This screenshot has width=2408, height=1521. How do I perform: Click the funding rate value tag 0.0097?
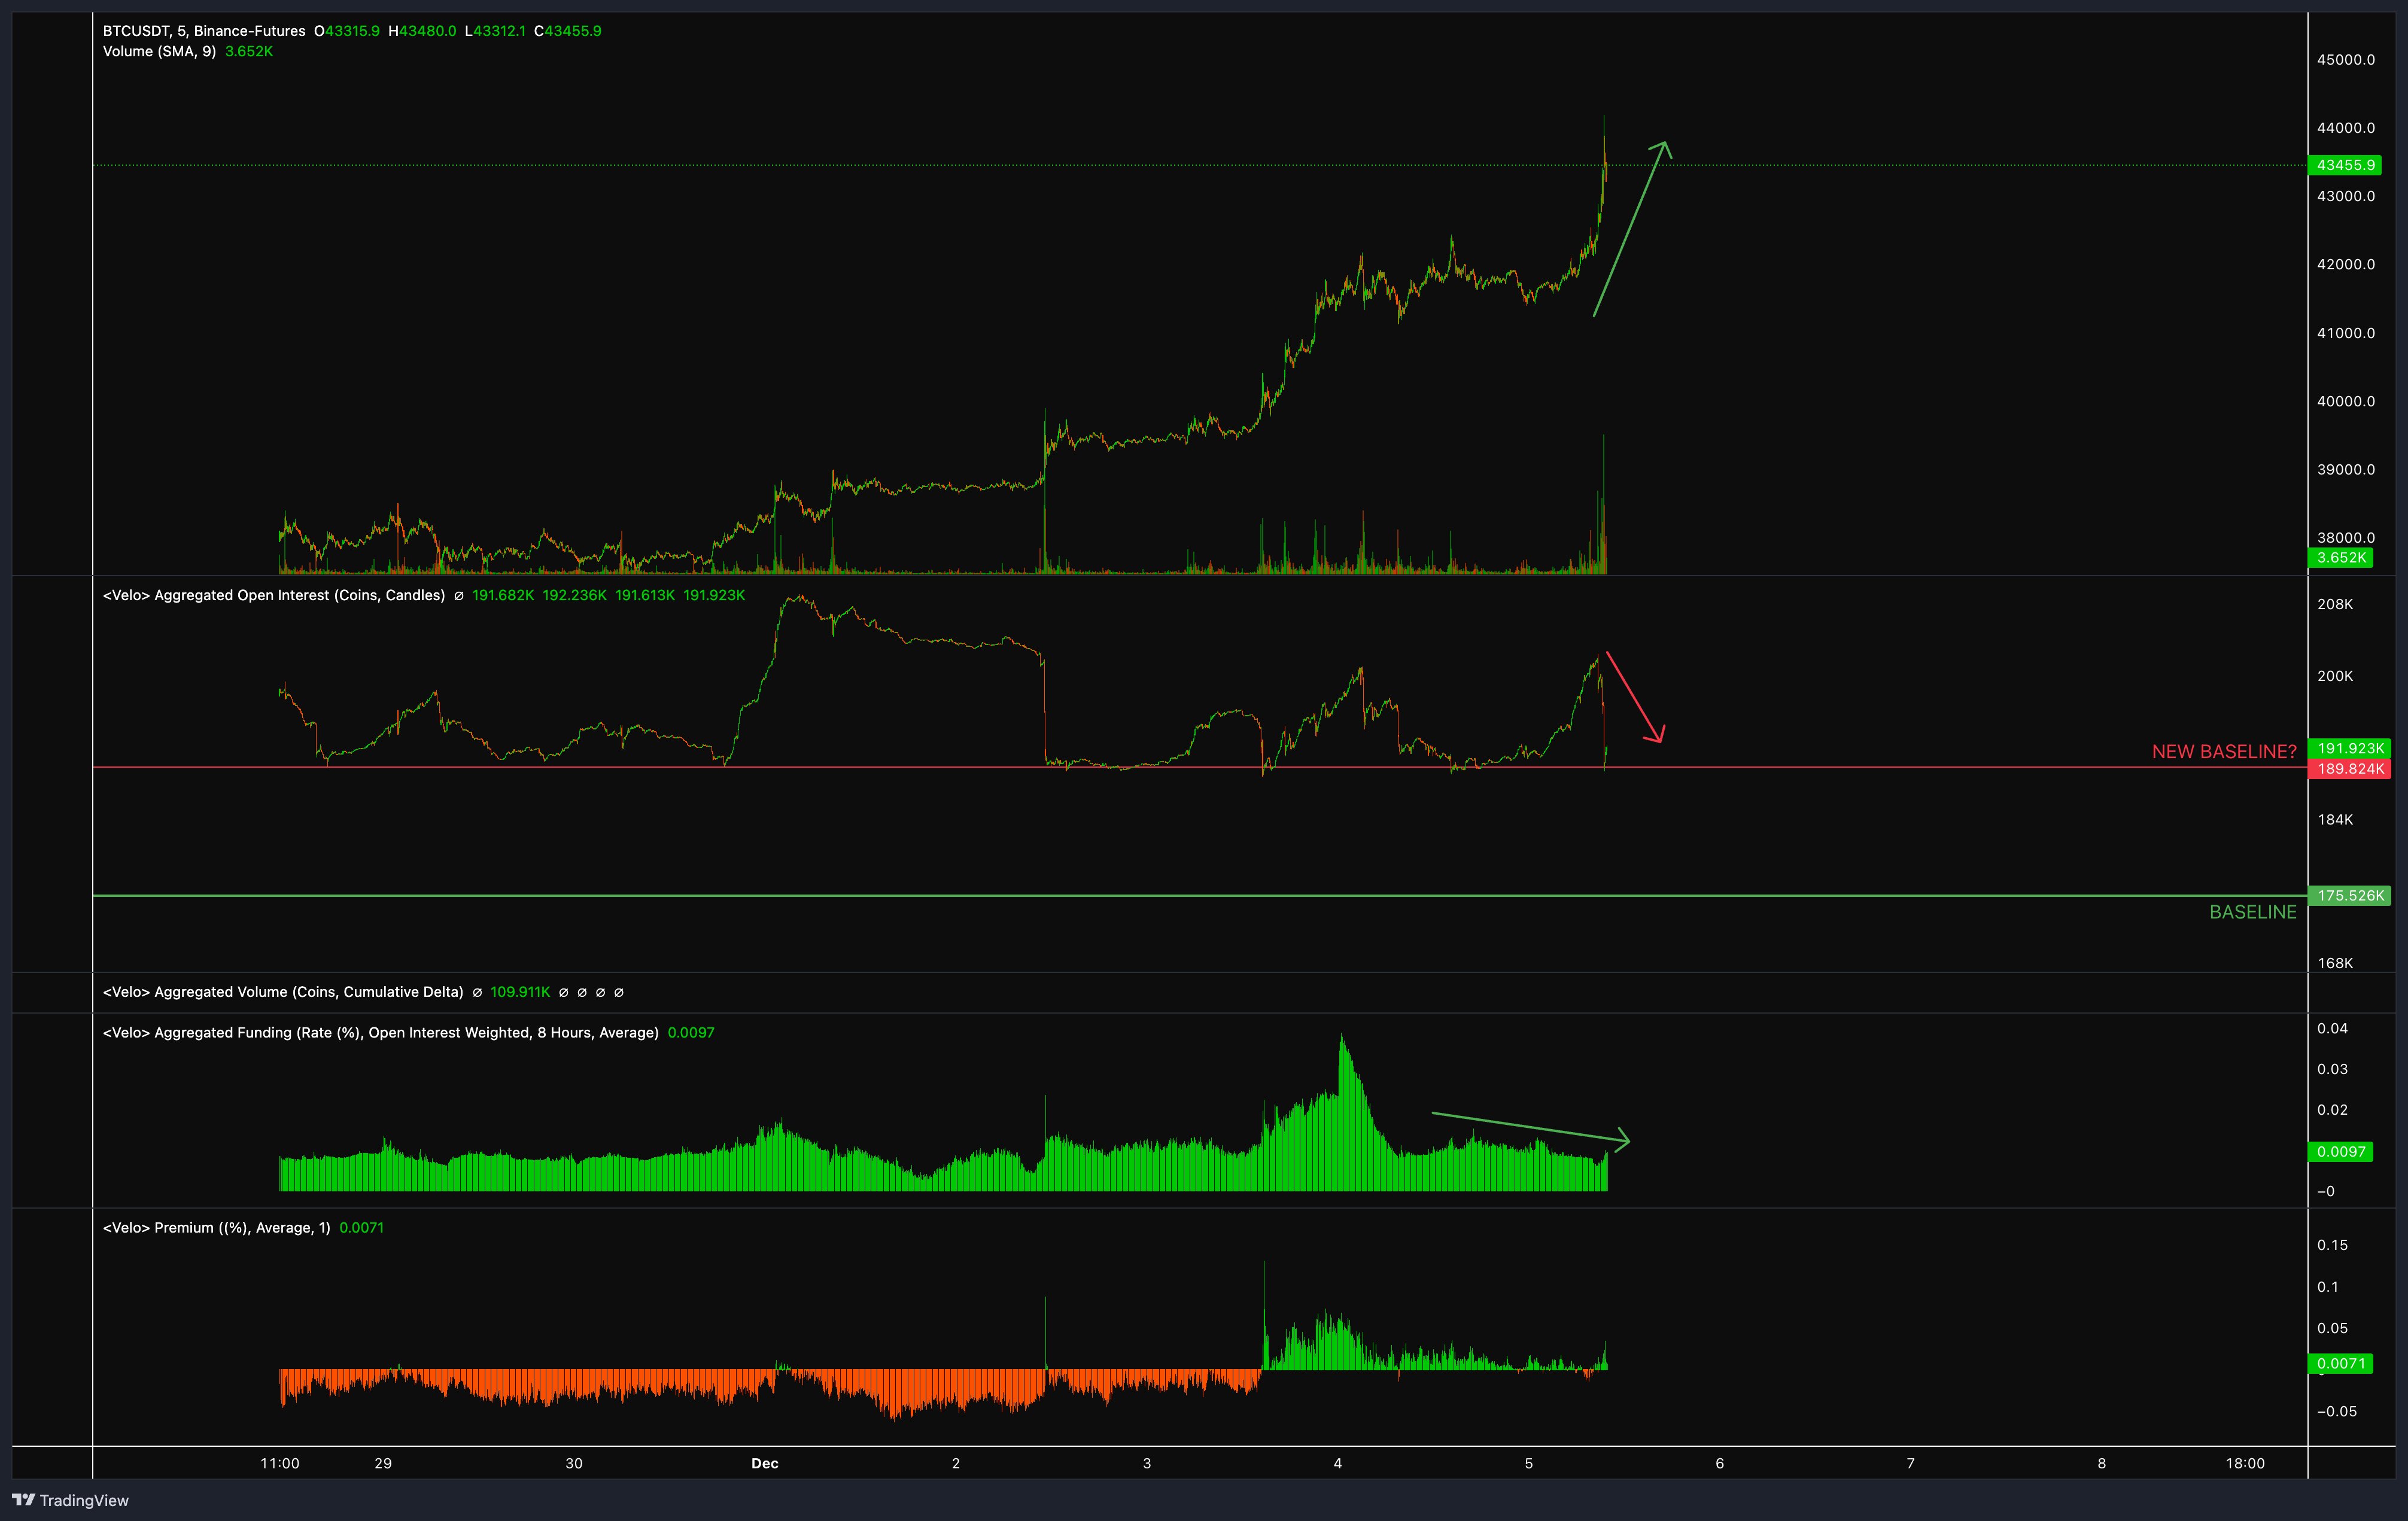(2341, 1152)
